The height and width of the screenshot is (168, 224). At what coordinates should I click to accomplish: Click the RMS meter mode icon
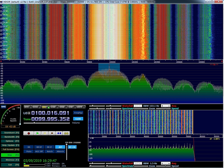pos(3,107)
